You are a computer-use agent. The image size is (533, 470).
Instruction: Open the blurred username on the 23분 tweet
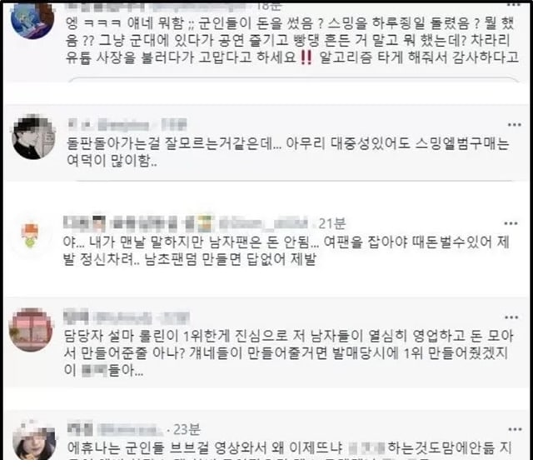click(x=115, y=429)
